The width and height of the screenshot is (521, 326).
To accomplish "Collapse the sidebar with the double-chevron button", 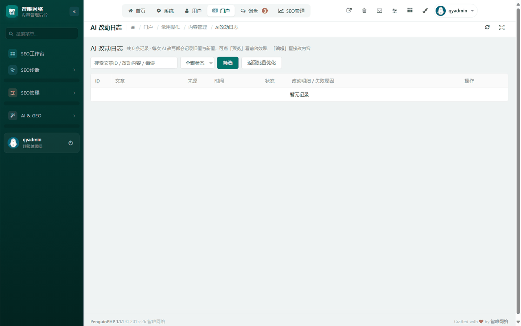I will (74, 11).
